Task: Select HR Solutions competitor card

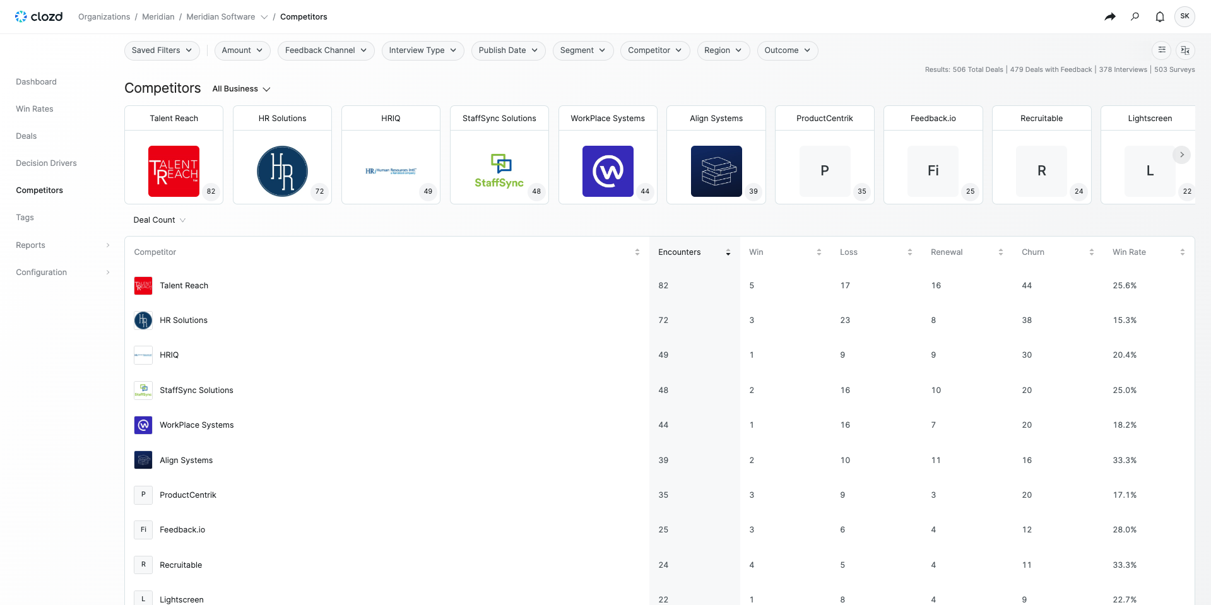Action: coord(283,155)
